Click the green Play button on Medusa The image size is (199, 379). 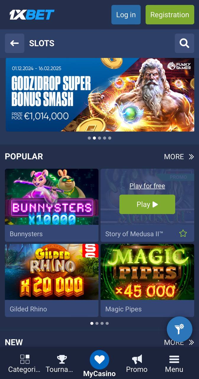tap(147, 204)
